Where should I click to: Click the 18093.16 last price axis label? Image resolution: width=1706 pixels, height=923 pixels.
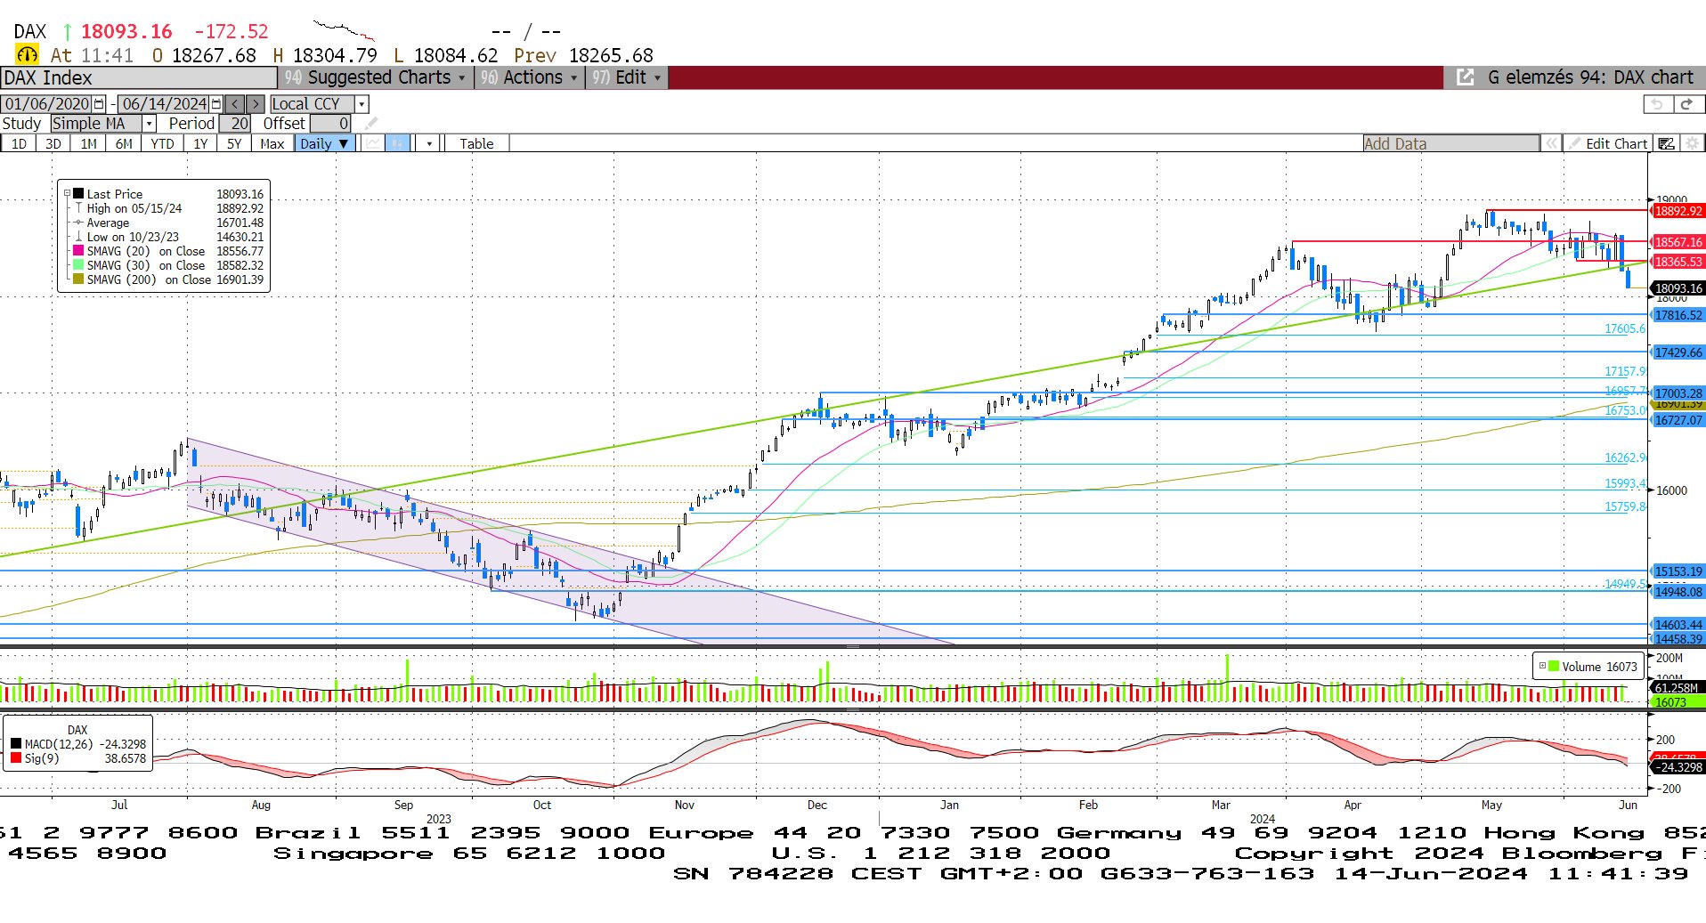[x=1678, y=288]
